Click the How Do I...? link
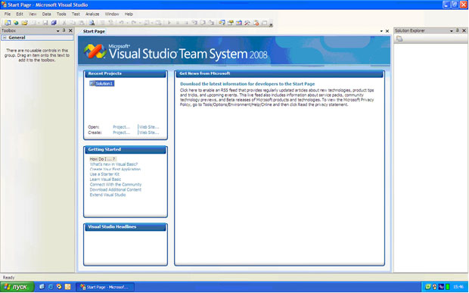The width and height of the screenshot is (469, 293). [x=103, y=159]
